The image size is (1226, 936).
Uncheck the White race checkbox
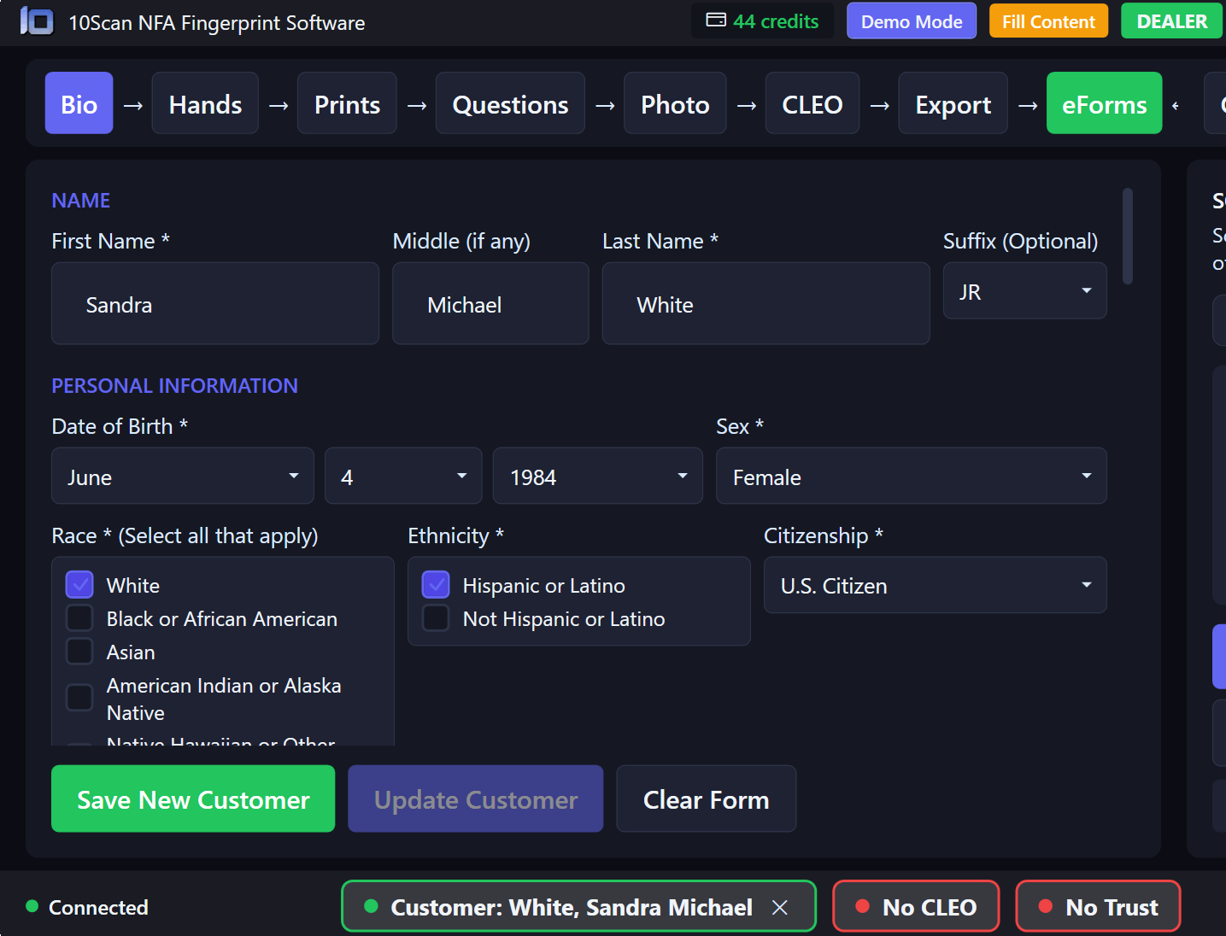pos(79,585)
